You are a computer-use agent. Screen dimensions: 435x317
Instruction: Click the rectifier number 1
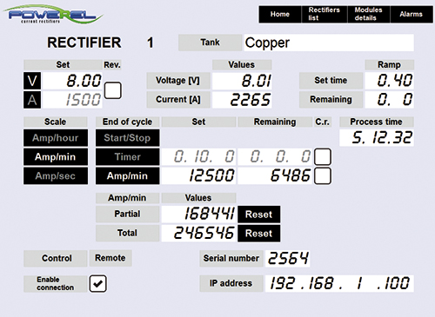[x=151, y=43]
